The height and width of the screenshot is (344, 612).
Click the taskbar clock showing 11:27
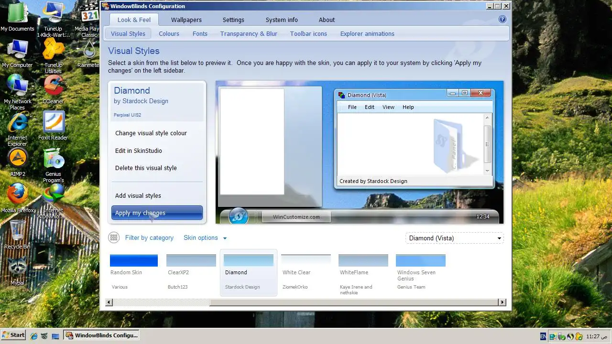tap(597, 336)
